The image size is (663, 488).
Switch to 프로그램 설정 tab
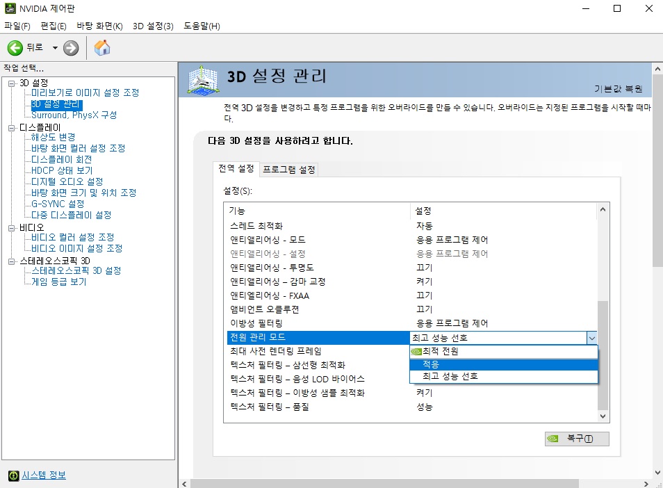tap(289, 170)
